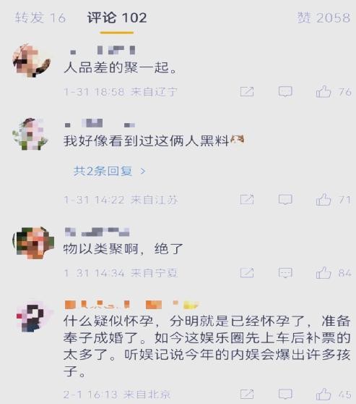Open the reply icon on the 北京 comment

click(x=285, y=394)
